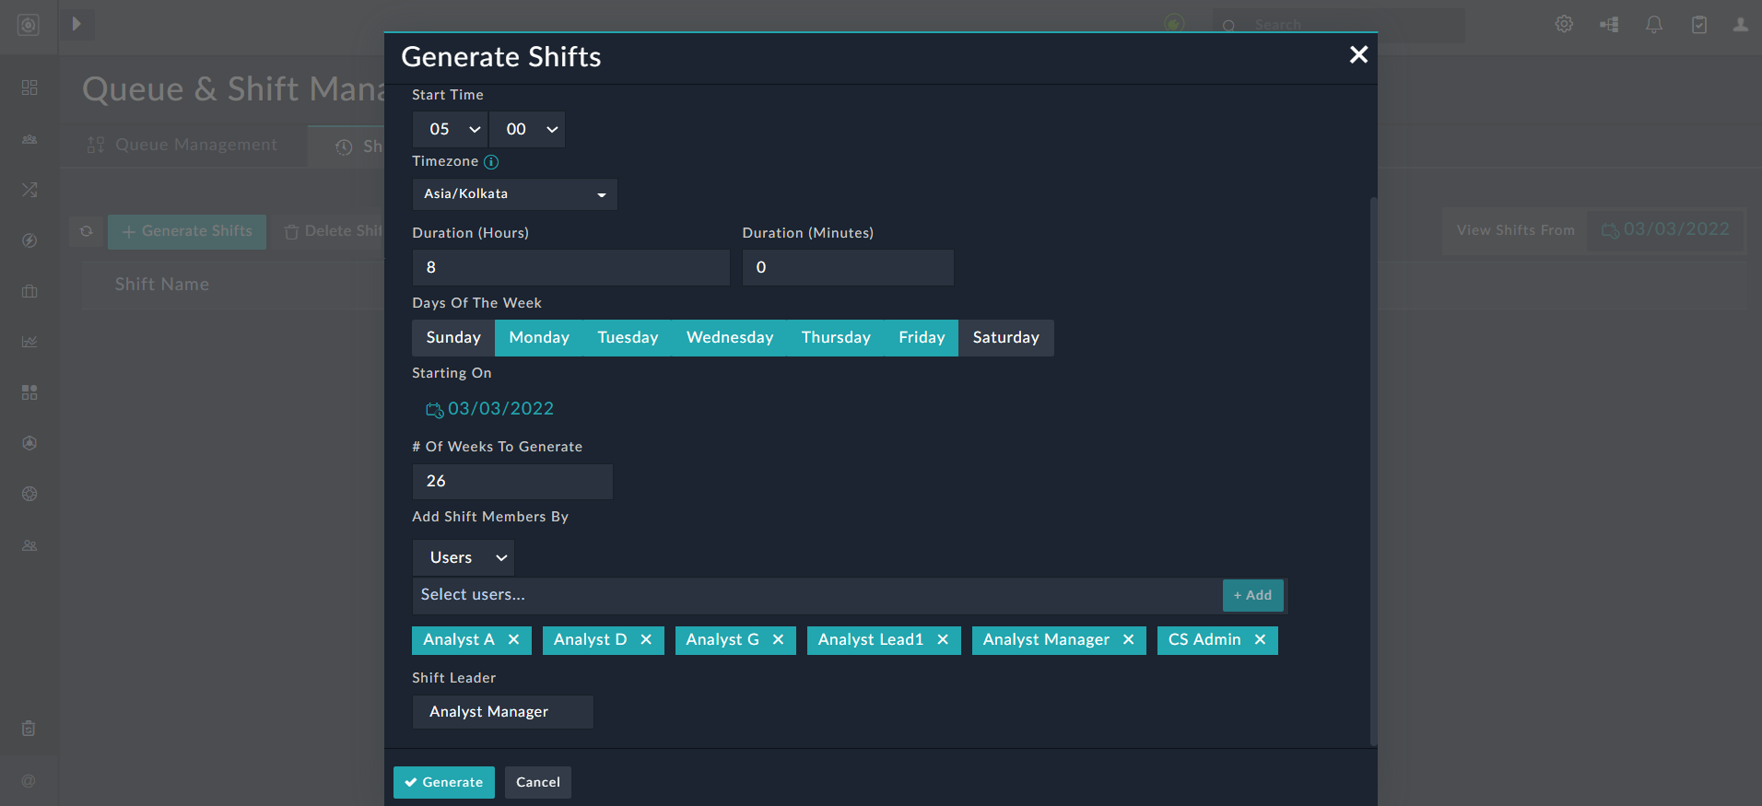Click the Select users search field

(x=816, y=596)
